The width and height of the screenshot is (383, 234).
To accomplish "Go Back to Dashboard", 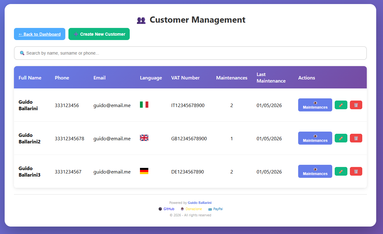I will click(39, 34).
